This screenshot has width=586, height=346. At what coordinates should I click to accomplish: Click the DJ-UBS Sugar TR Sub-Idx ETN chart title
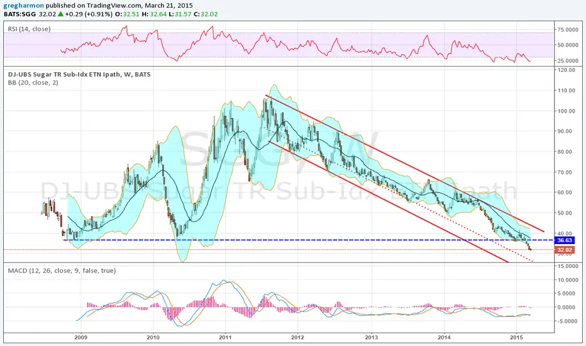point(79,74)
